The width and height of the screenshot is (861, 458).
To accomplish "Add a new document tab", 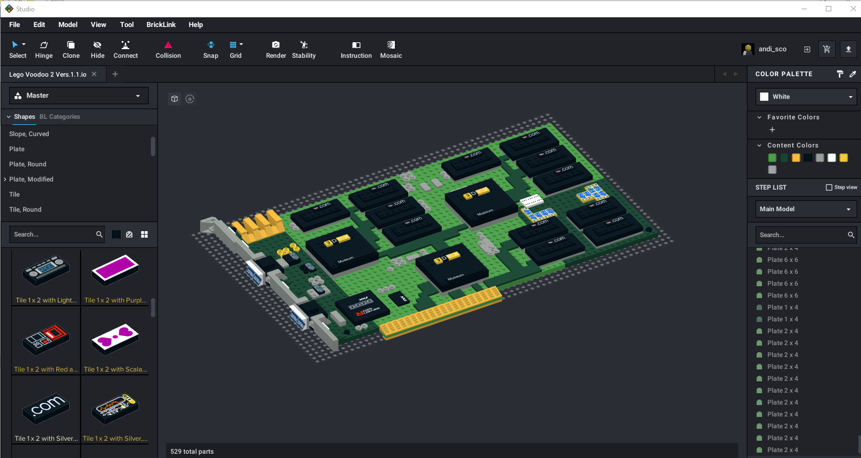I will tap(115, 74).
